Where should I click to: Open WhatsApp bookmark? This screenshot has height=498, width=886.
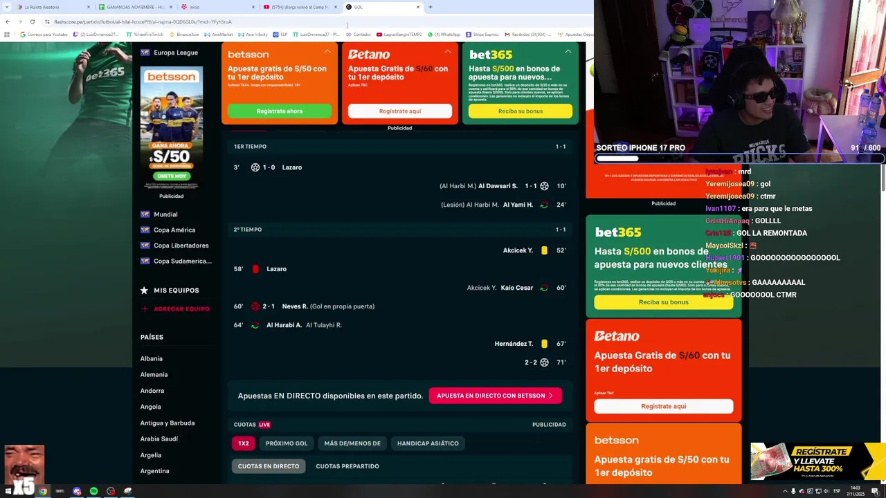444,35
